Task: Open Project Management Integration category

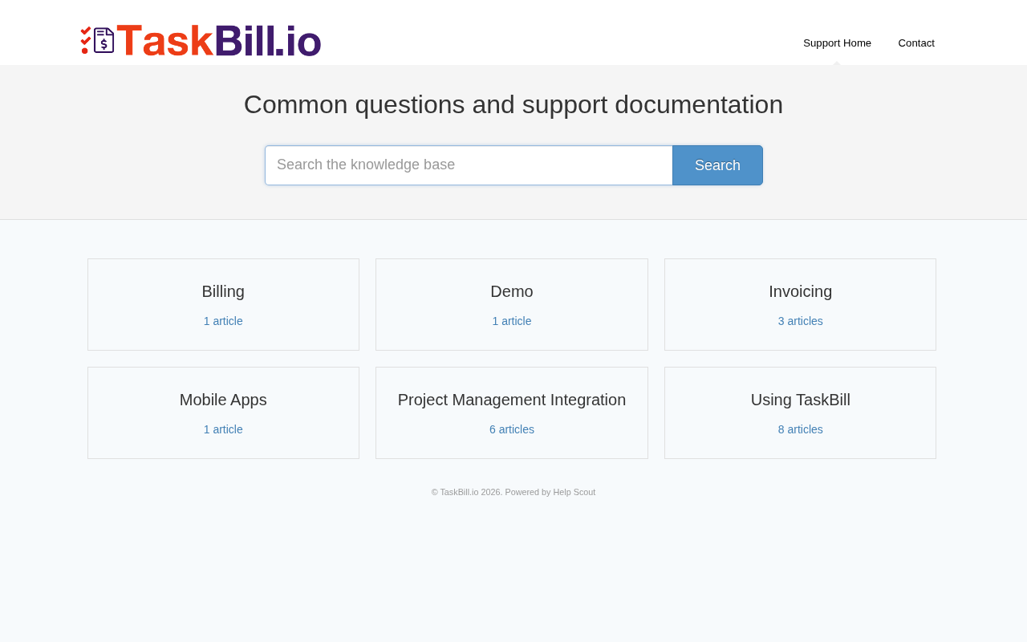Action: pyautogui.click(x=512, y=400)
